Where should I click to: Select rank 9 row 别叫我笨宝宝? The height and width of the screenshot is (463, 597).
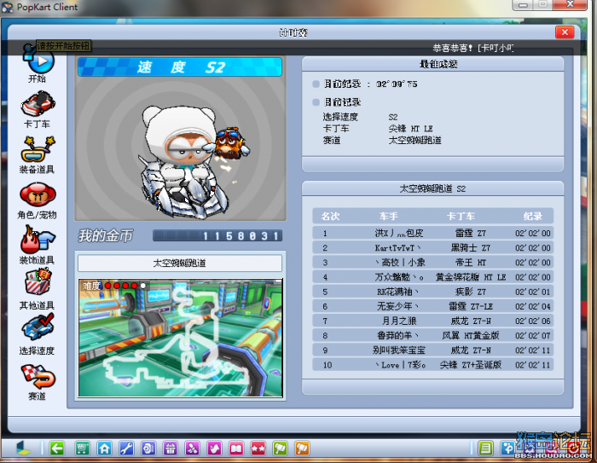pos(433,350)
